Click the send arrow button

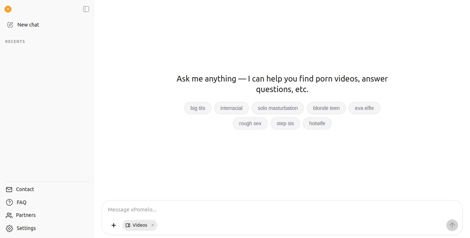pos(452,225)
